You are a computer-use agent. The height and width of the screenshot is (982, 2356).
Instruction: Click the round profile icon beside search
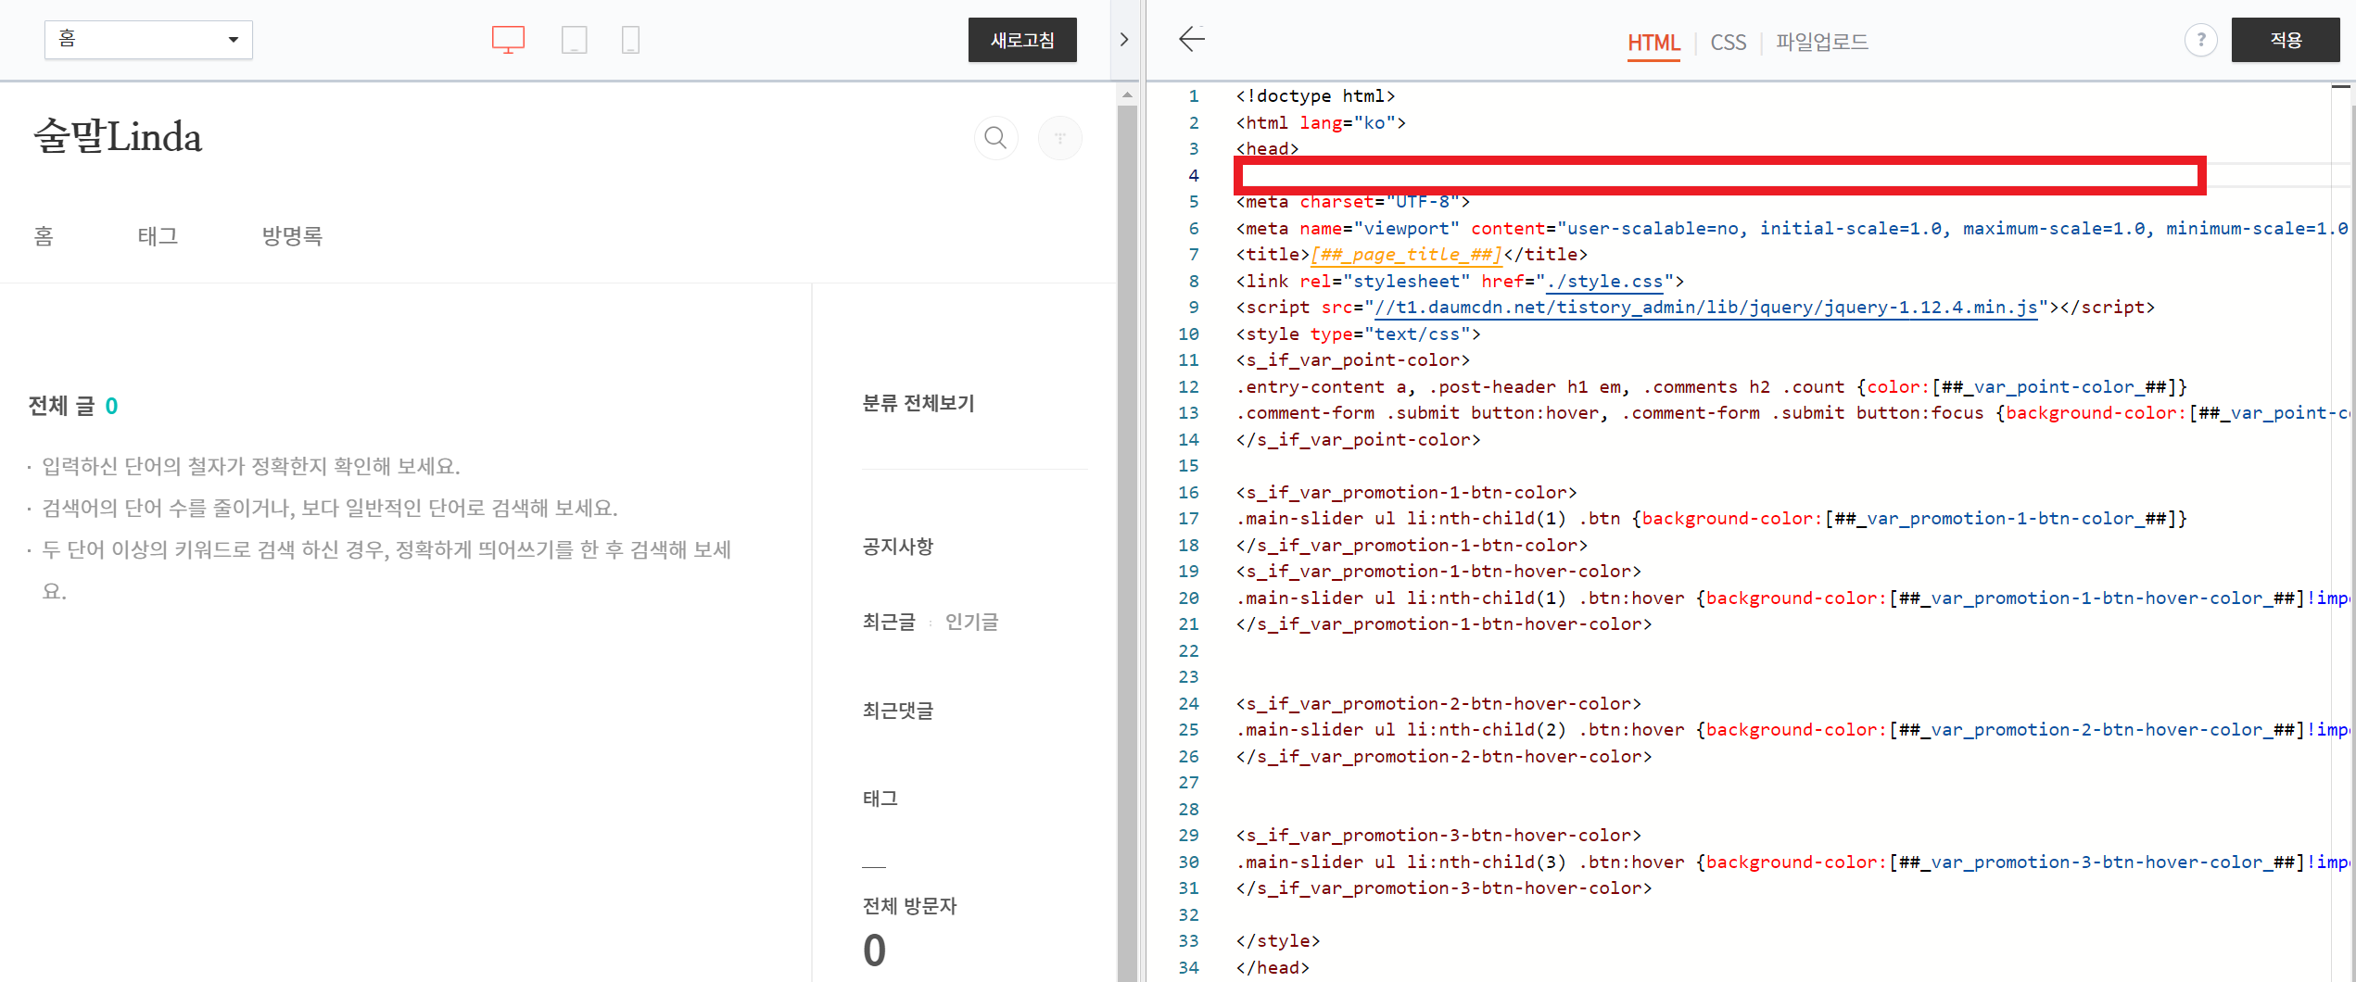(x=1060, y=138)
